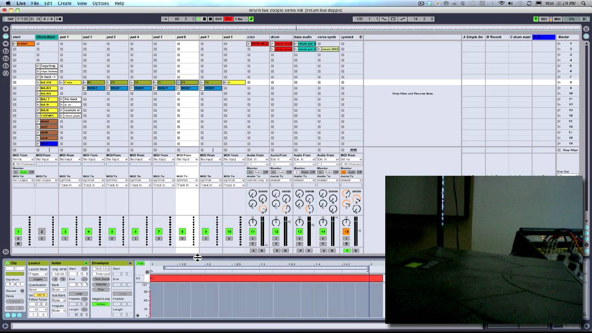
Task: Click the Groove hot-swap icon in Clip box
Action: click(x=22, y=291)
